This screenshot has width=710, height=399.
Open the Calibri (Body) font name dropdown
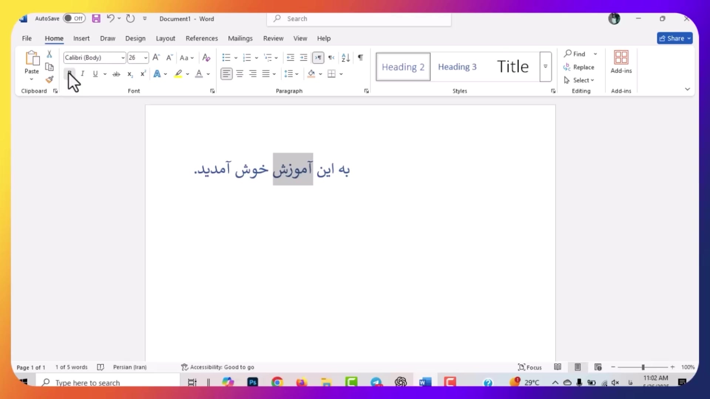point(123,58)
